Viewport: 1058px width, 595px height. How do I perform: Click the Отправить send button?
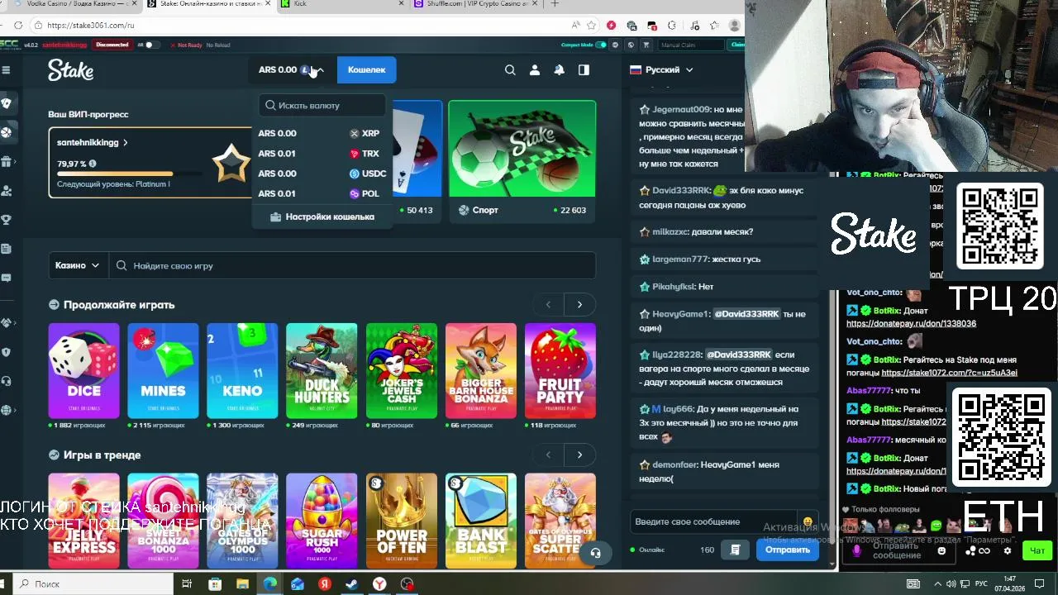coord(788,550)
